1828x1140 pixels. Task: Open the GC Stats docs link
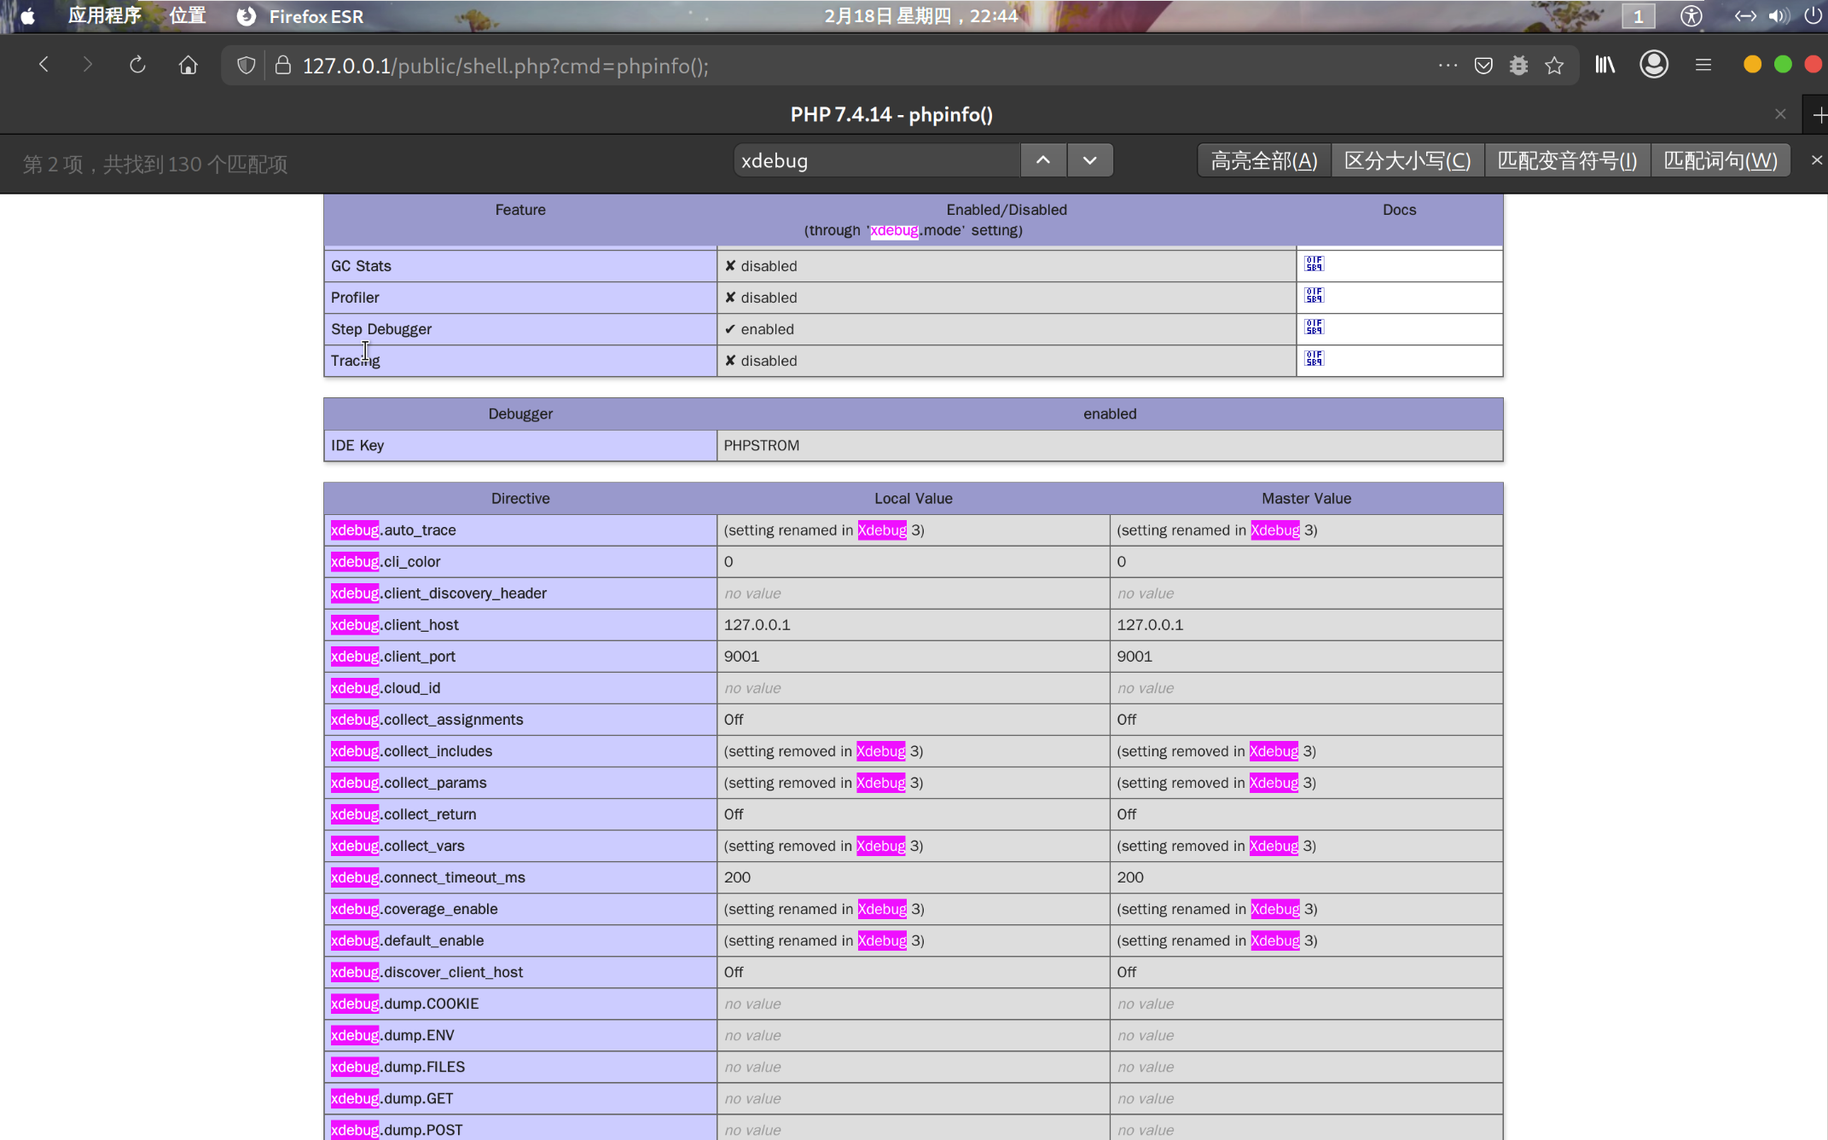click(1314, 264)
